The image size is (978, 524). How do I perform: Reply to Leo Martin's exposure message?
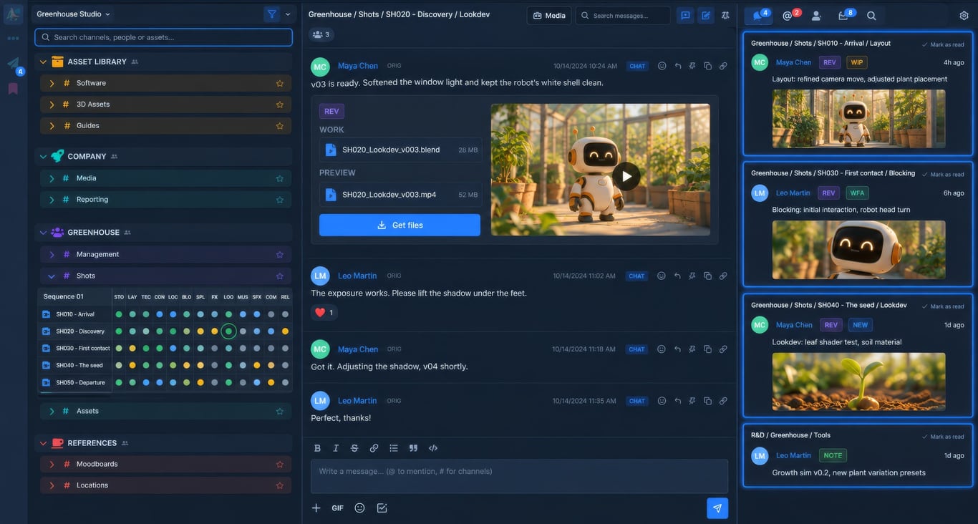[x=677, y=276]
